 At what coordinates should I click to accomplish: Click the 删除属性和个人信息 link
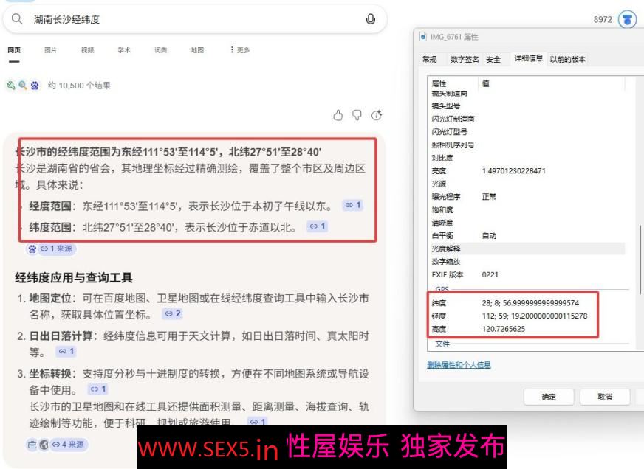pos(459,365)
